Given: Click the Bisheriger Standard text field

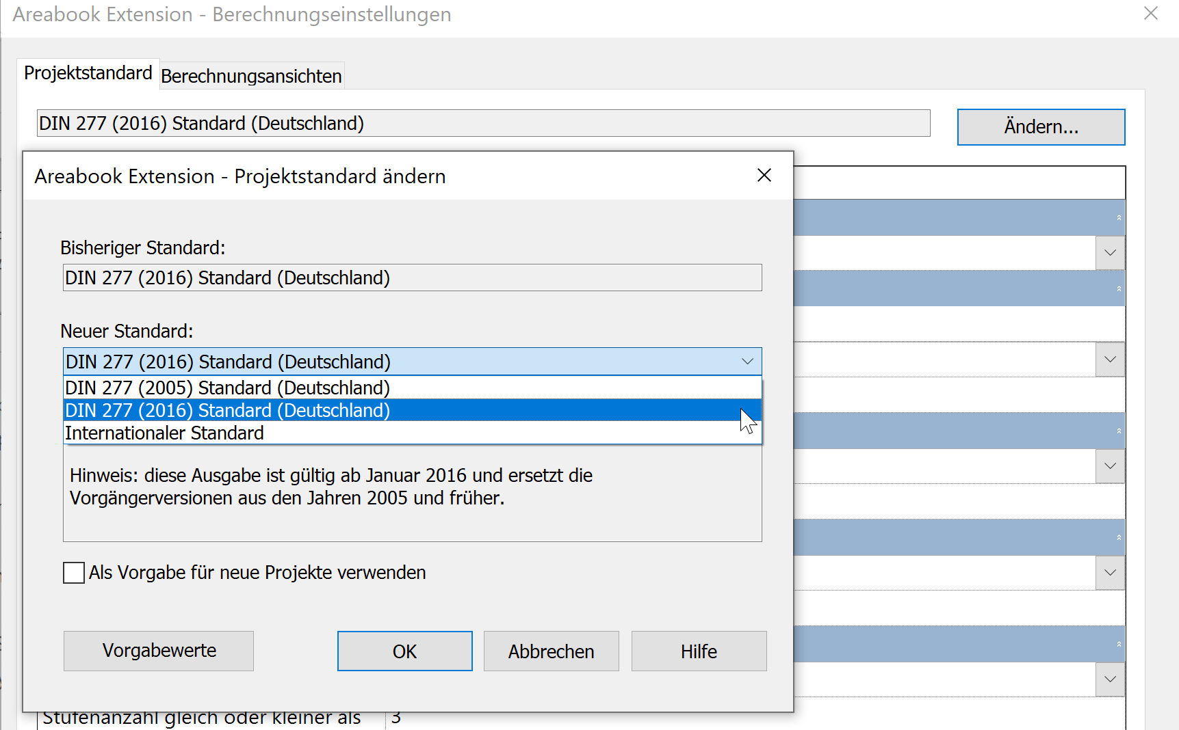Looking at the screenshot, I should [411, 278].
